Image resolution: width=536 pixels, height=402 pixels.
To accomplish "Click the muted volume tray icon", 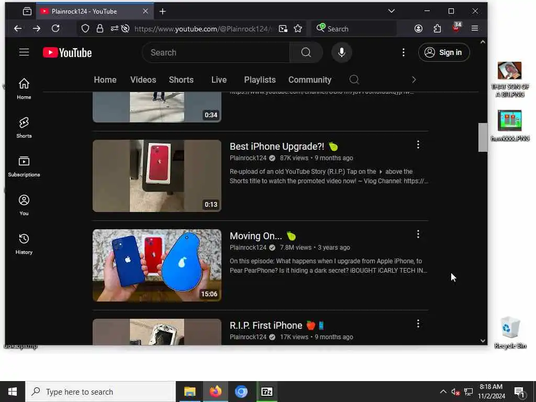I will coord(455,392).
